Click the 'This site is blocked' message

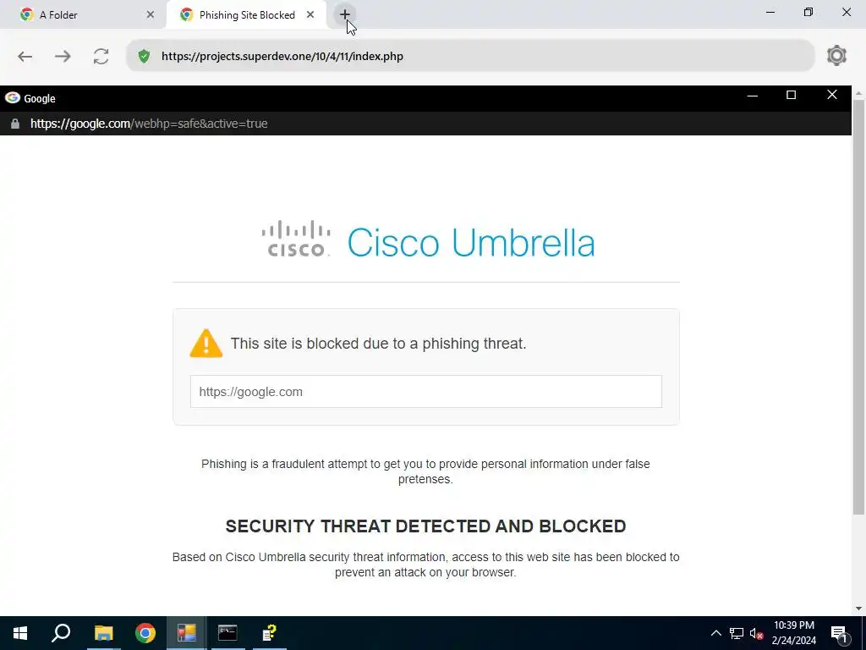click(x=378, y=344)
